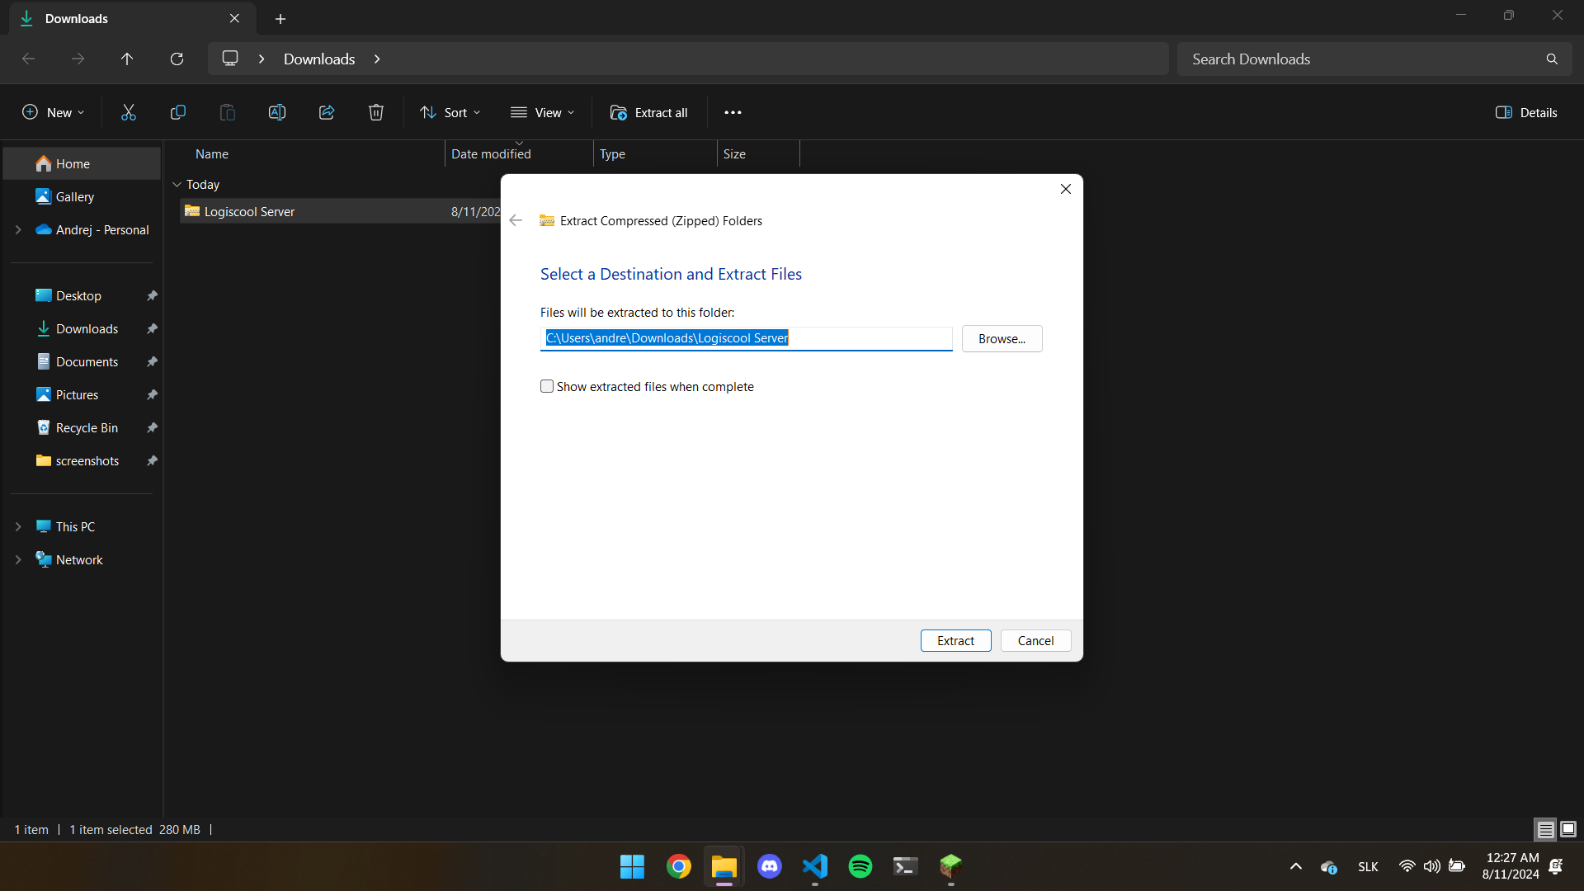The image size is (1584, 891).
Task: Click the Extract button
Action: pos(955,641)
